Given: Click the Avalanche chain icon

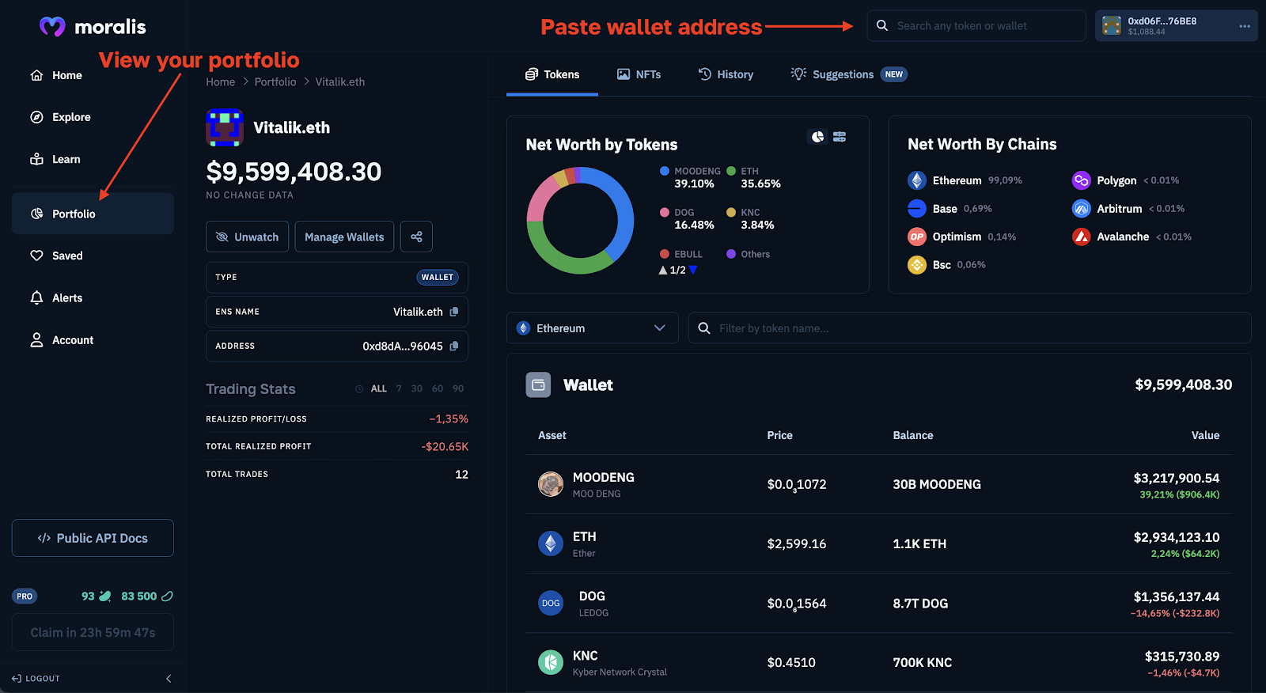Looking at the screenshot, I should coord(1081,237).
